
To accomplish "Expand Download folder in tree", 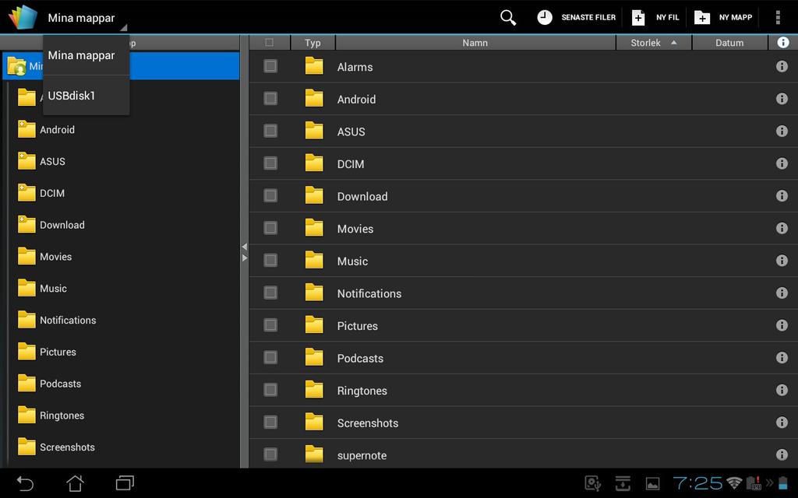I will (26, 225).
